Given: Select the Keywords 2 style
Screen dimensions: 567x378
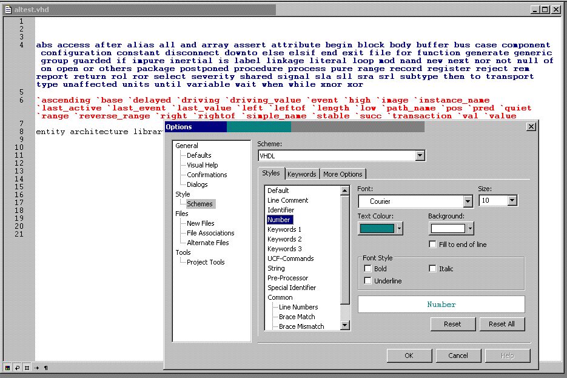Looking at the screenshot, I should point(284,239).
